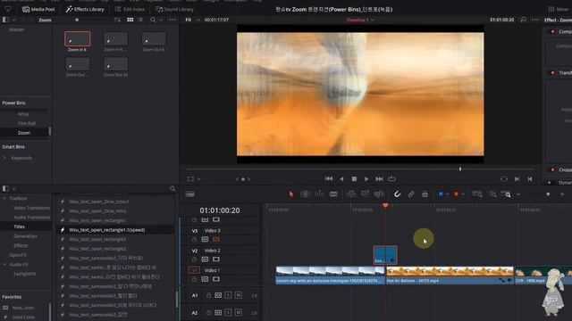
Task: Click the Mark Out icon below viewer
Action: click(530, 178)
